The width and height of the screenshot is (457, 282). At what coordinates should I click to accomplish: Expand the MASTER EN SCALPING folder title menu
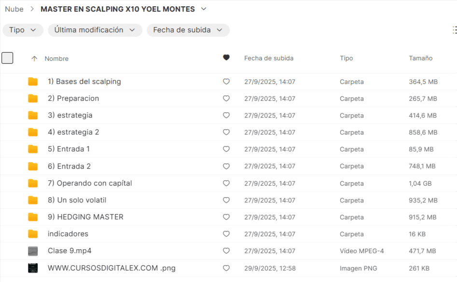(204, 9)
